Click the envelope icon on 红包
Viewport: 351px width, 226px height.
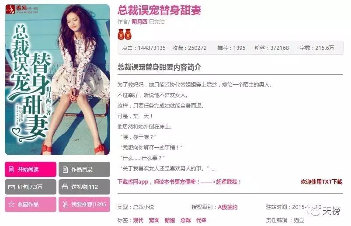coord(11,187)
